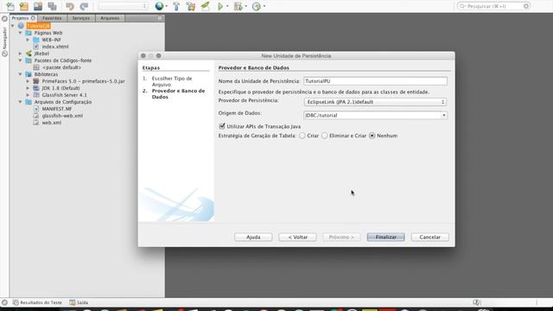Toggle Utilizar APIs de Transação Java checkbox
Screen dimensions: 553x311
222,126
